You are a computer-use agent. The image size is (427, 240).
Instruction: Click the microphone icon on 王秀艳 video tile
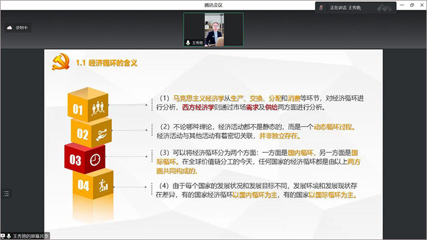tap(188, 43)
